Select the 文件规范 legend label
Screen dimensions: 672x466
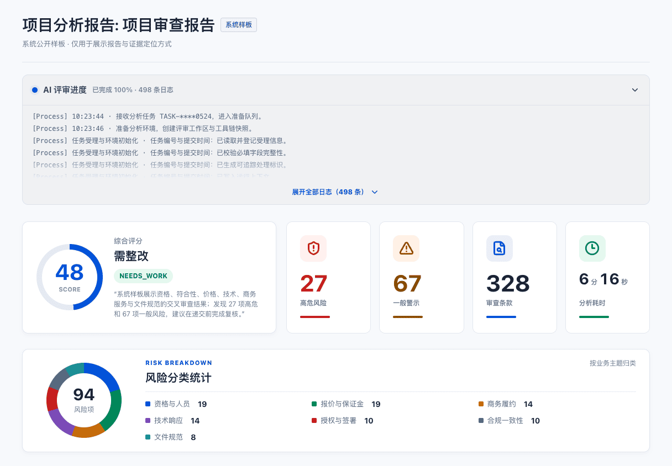[169, 437]
